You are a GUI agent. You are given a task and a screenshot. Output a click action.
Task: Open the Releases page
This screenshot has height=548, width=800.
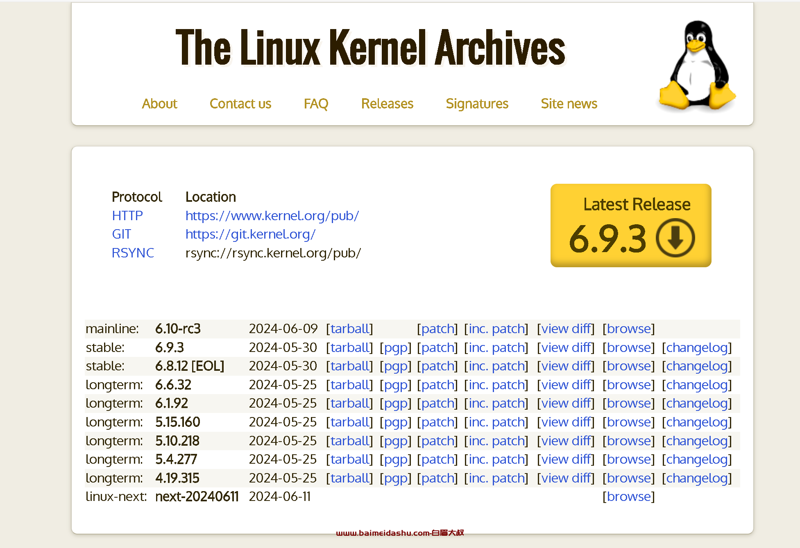[x=387, y=104]
